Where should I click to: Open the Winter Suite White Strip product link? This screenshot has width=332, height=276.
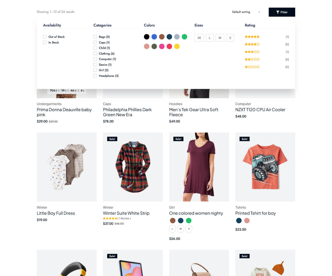[x=126, y=213]
